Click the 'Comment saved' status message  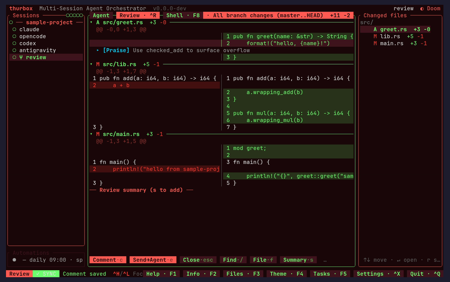pos(85,274)
